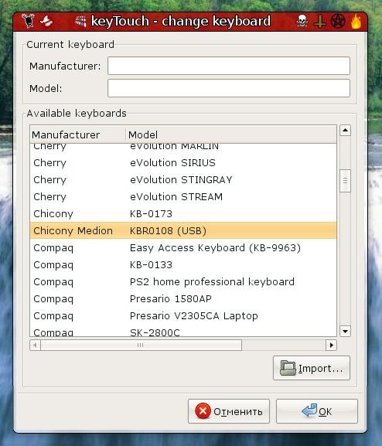Select Cherry eVolution STINGRAY row
Viewport: 382px width, 446px height.
[183, 180]
